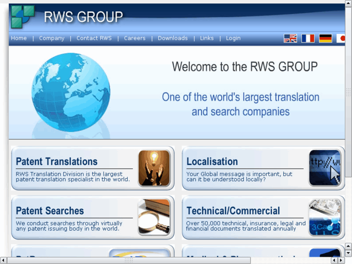
Task: Click 'RWS Translation Division is the largest' text
Action: tap(69, 174)
